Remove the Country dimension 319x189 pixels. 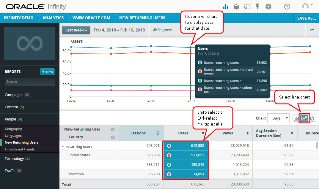click(x=113, y=137)
